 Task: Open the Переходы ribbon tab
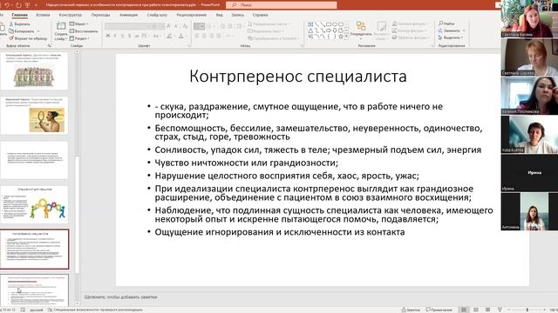click(x=101, y=15)
